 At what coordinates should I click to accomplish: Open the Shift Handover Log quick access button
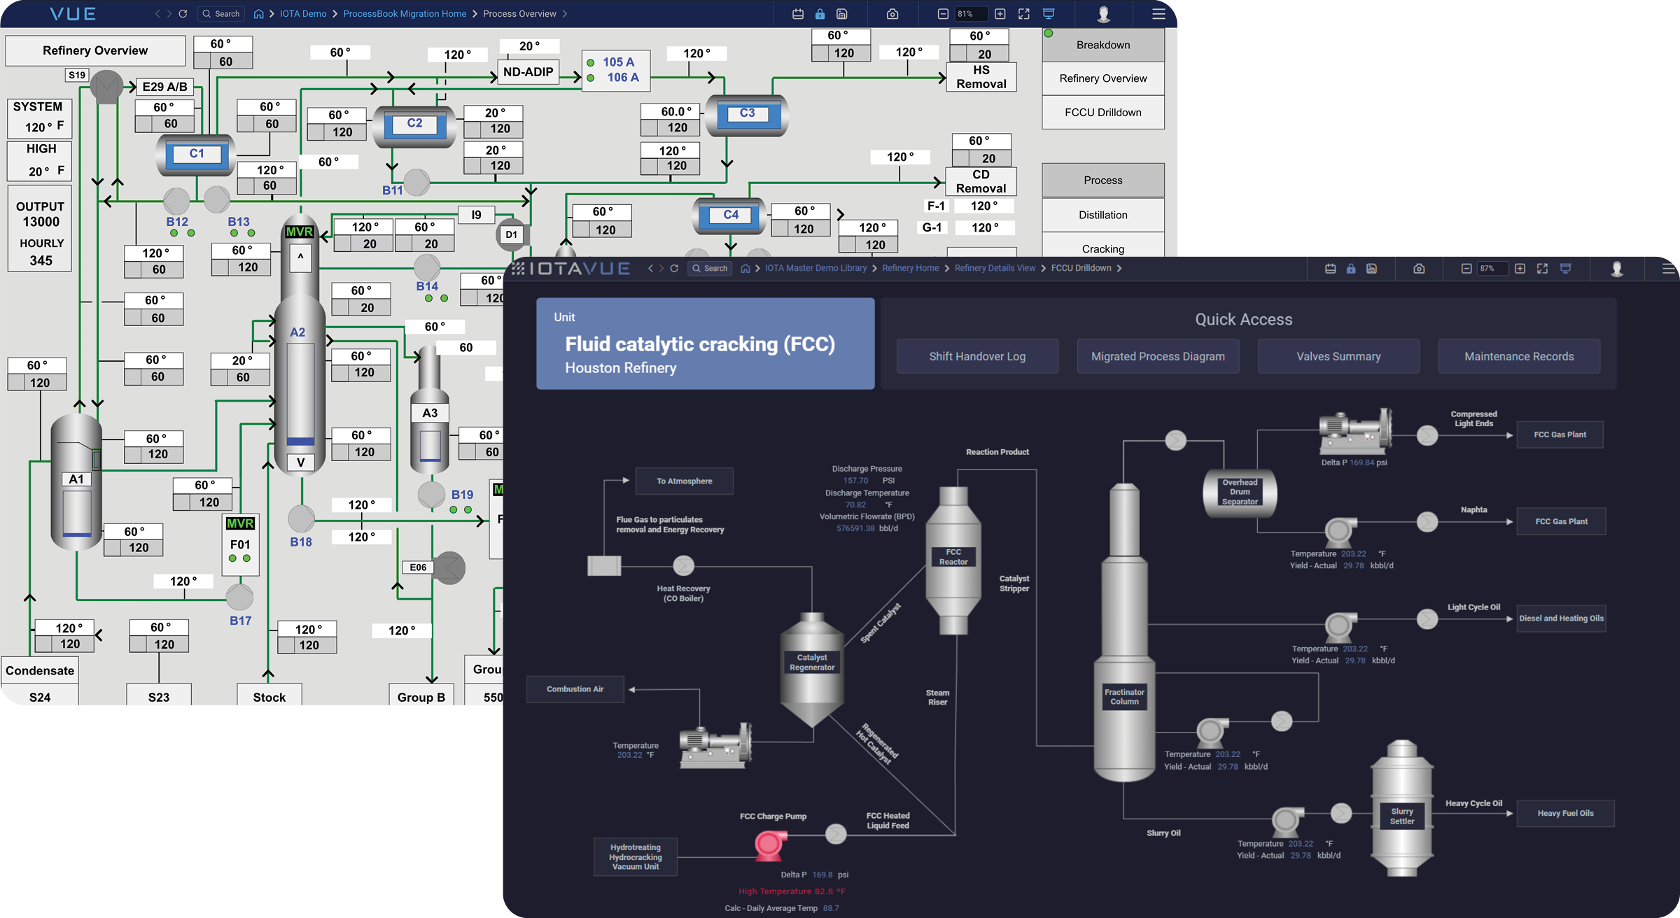pyautogui.click(x=977, y=356)
